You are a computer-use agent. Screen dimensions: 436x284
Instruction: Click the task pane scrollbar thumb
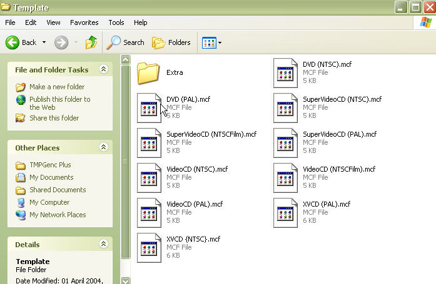click(125, 162)
